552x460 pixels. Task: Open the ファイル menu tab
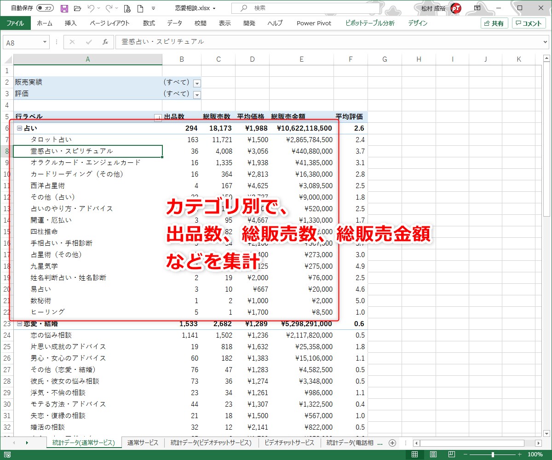[x=15, y=23]
